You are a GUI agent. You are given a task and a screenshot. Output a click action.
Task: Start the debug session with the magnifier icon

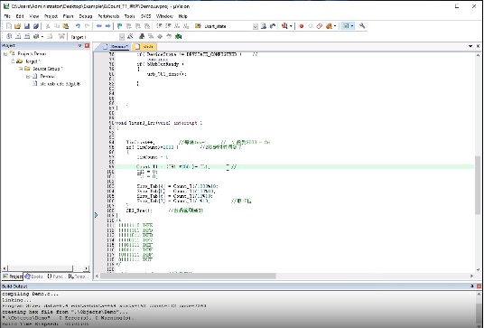(284, 26)
